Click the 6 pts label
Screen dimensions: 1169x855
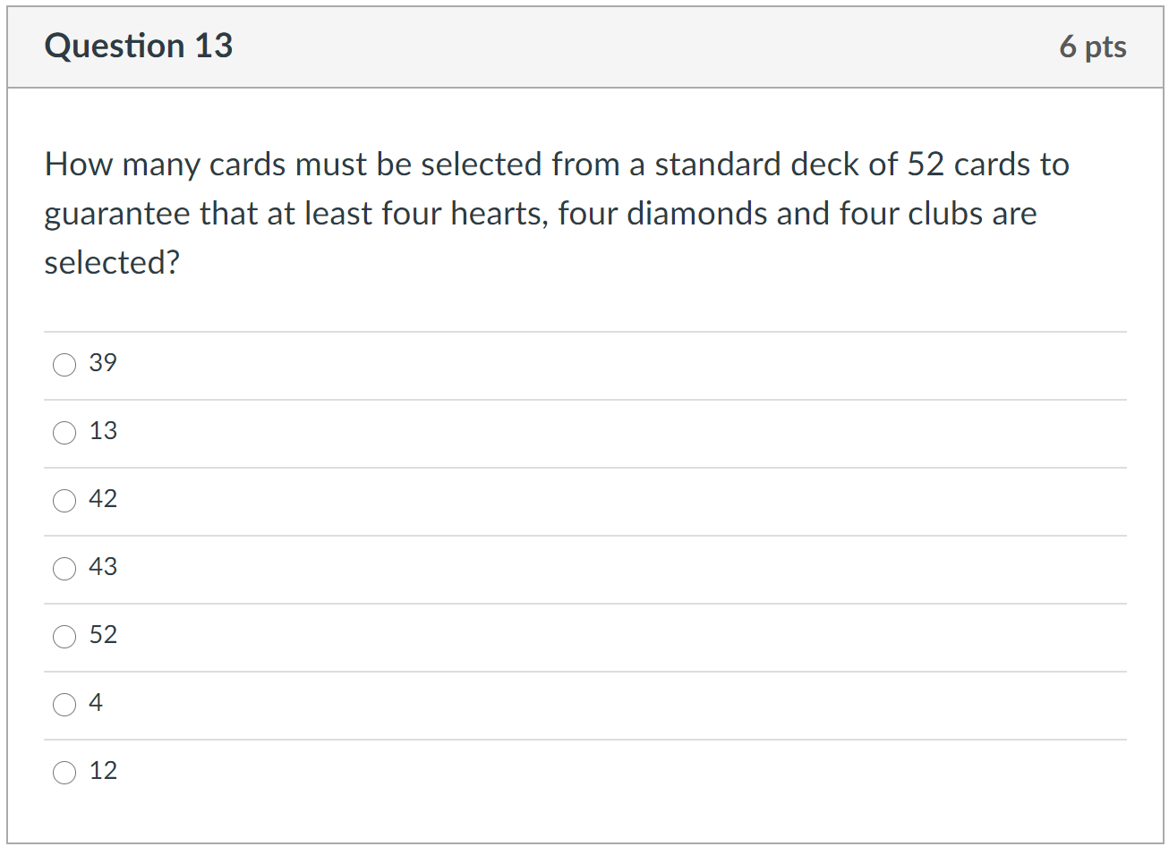point(1094,47)
